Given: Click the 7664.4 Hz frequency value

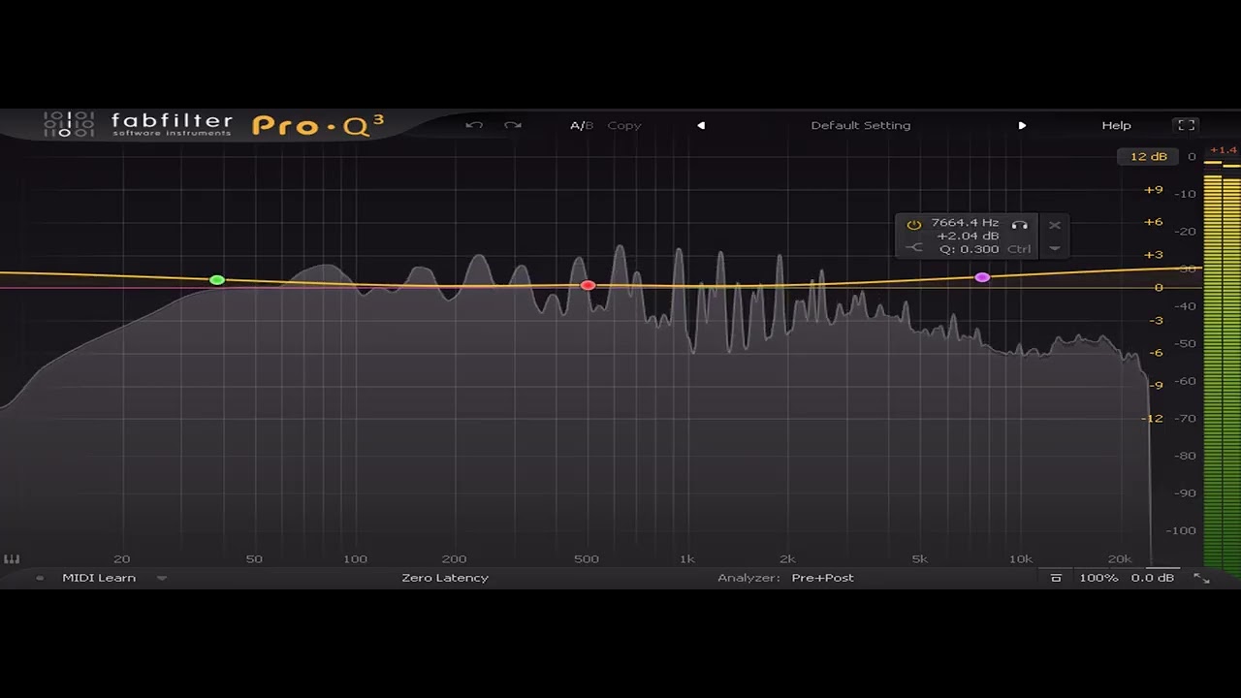Looking at the screenshot, I should click(x=965, y=223).
